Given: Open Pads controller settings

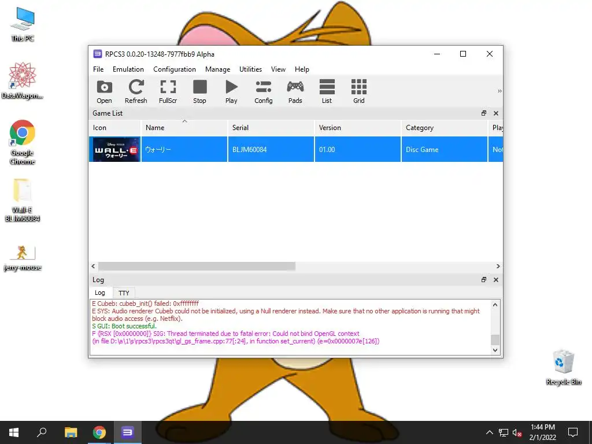Looking at the screenshot, I should coord(295,91).
